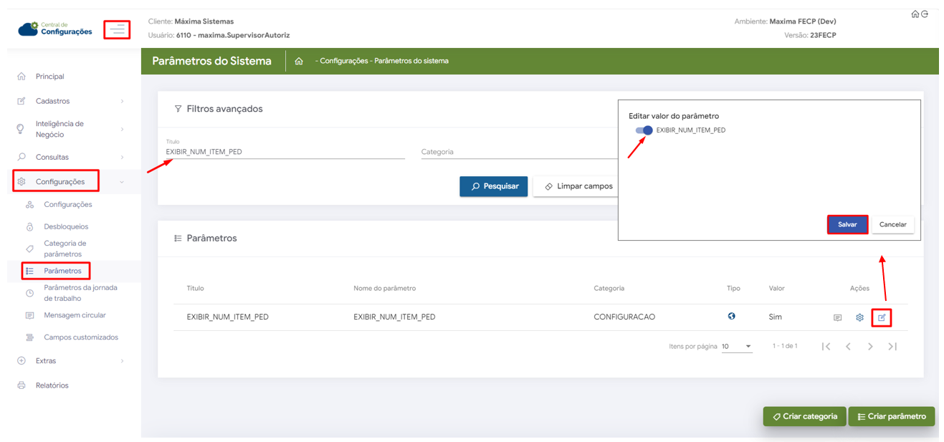Open the edit value icon for EXIBIR_NUM_ITEM_PED
The width and height of the screenshot is (944, 442).
pos(882,317)
